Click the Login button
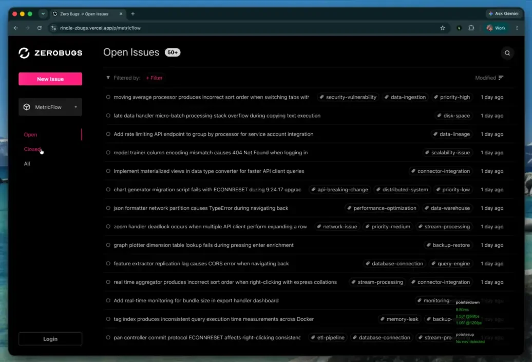Image resolution: width=532 pixels, height=362 pixels. pyautogui.click(x=50, y=339)
